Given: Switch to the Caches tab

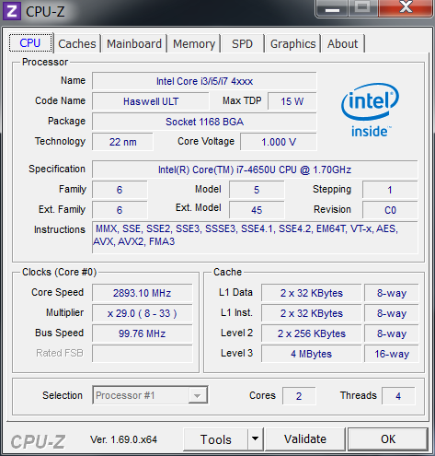Looking at the screenshot, I should pos(77,43).
